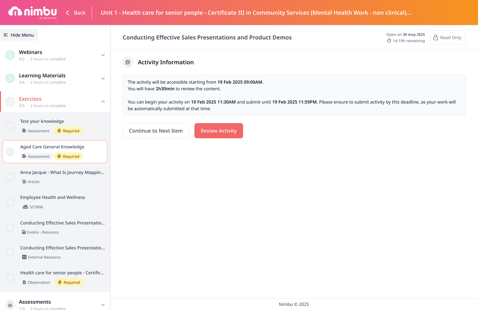The width and height of the screenshot is (478, 310).
Task: Collapse the Exercises section chevron
Action: 103,101
